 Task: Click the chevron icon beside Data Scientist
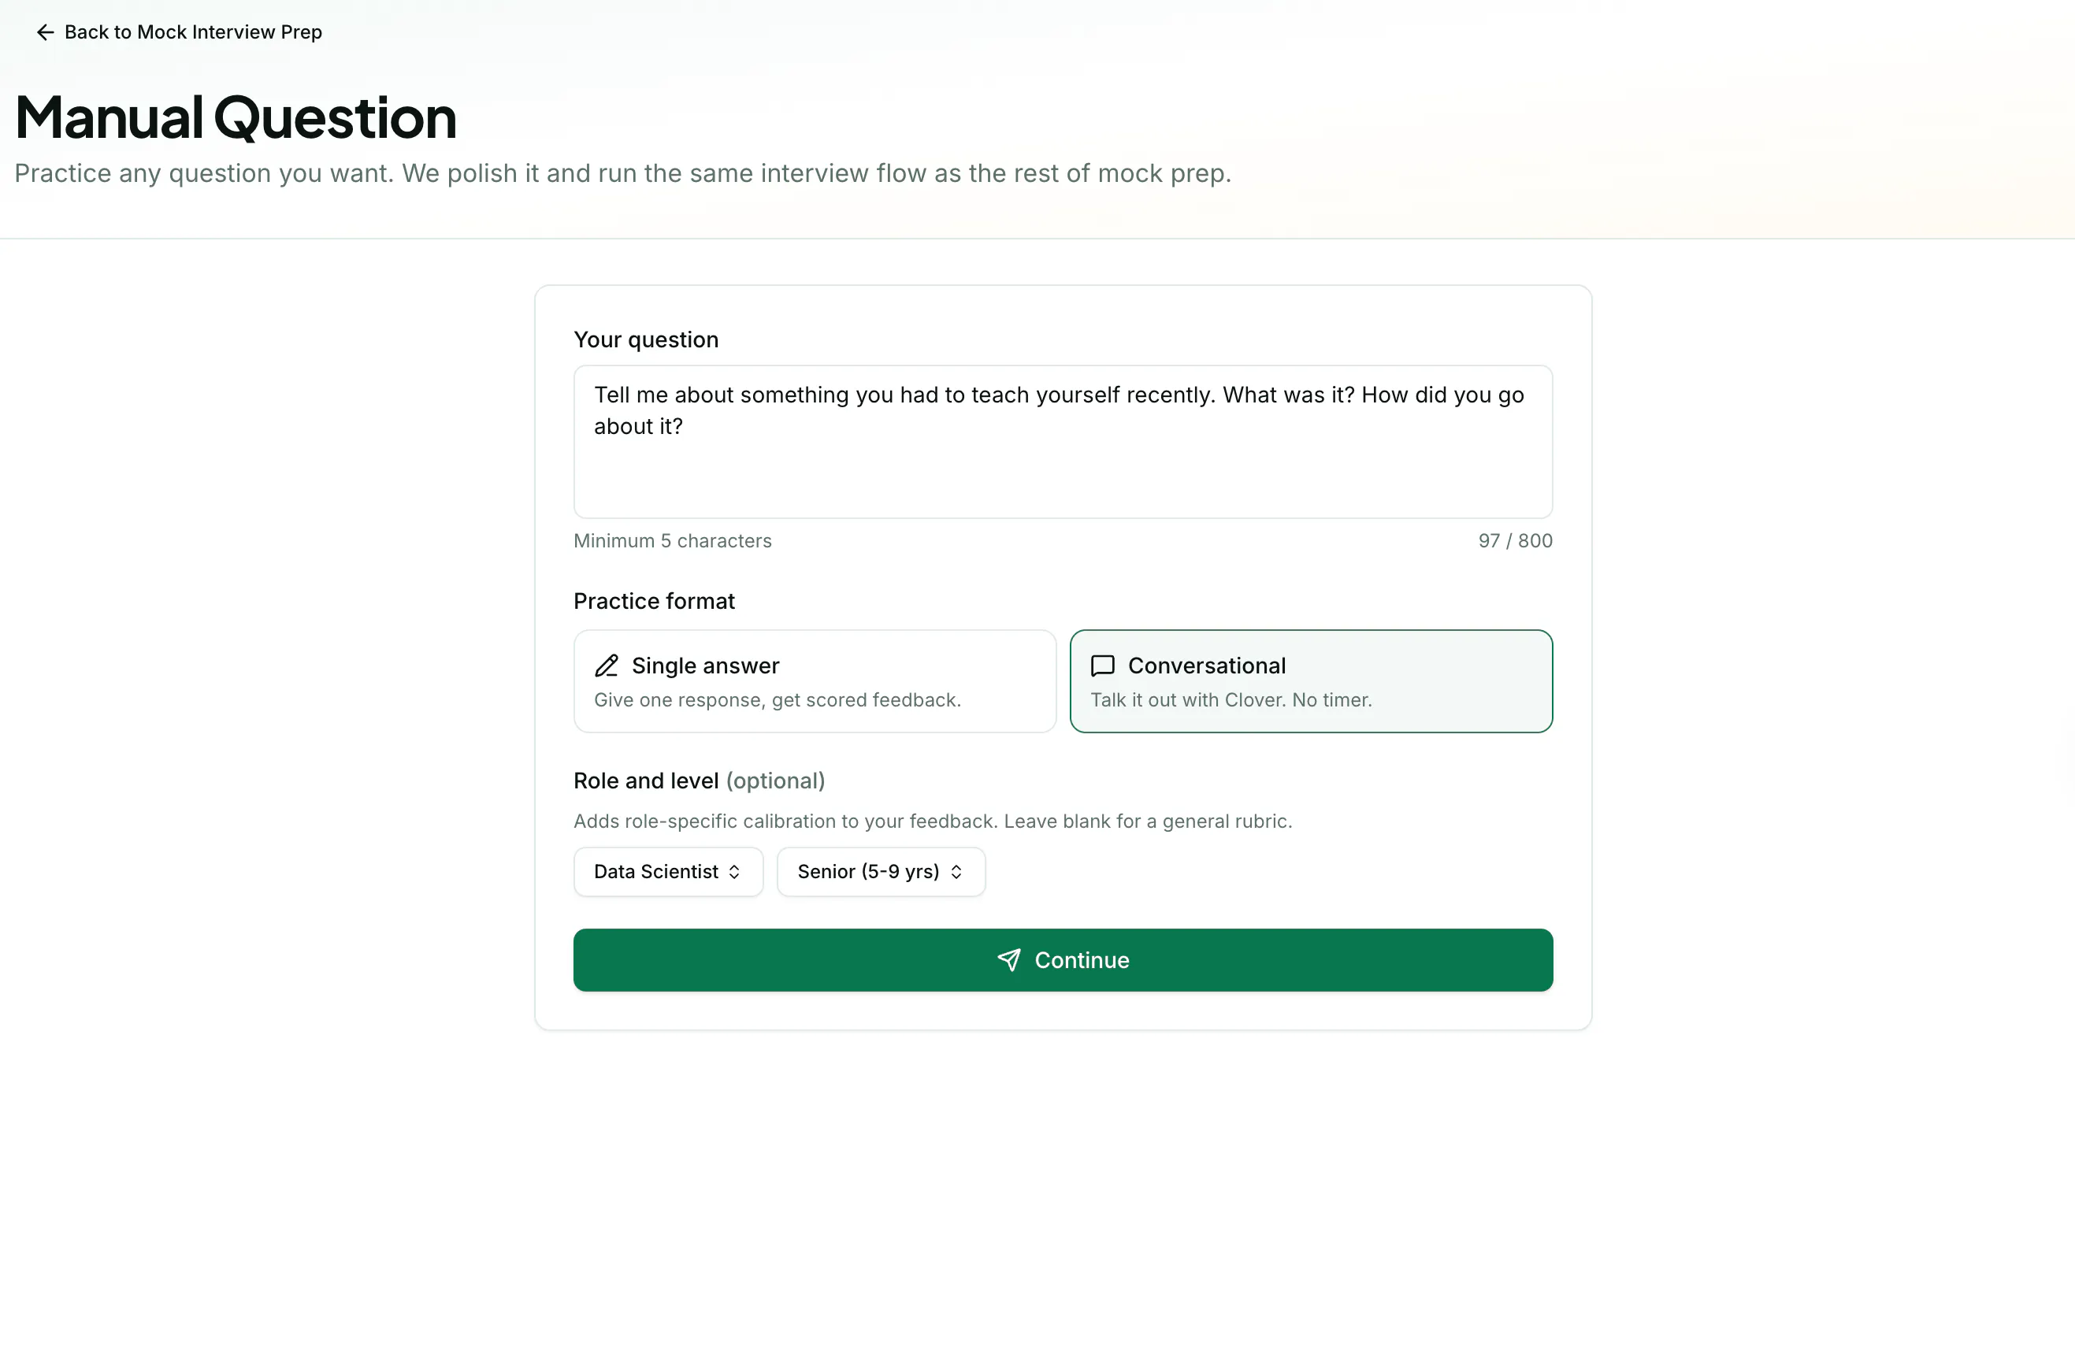[735, 872]
